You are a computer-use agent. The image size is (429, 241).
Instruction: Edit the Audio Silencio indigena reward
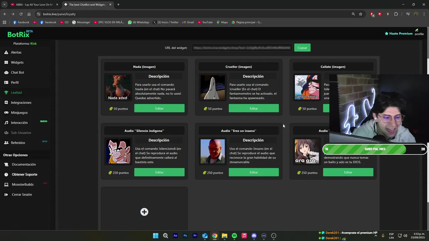[x=159, y=172]
